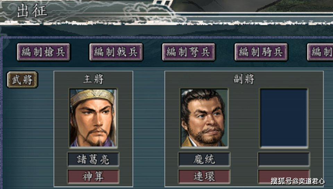This screenshot has height=189, width=333.
Task: Select the 編制槍兵 spear troop button
Action: 43,52
